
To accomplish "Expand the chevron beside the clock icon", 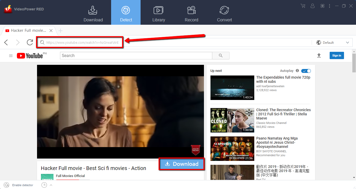I will (51, 185).
